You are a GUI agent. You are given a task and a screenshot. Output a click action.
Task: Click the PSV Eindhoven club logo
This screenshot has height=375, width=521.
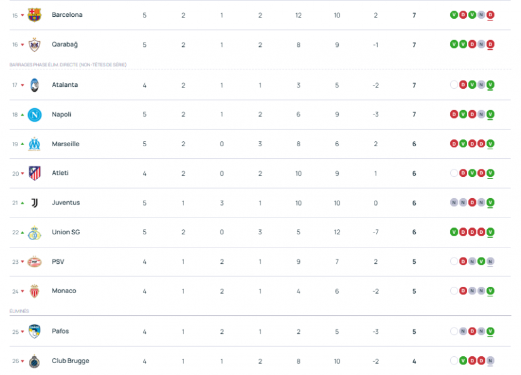pyautogui.click(x=33, y=261)
